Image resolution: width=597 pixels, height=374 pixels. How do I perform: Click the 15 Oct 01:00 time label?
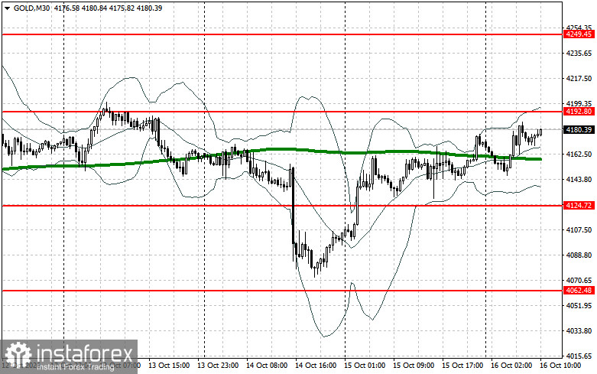pyautogui.click(x=365, y=366)
